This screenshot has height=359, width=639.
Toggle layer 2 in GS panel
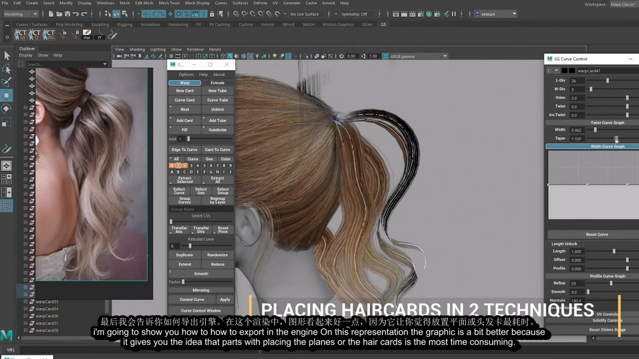tap(185, 166)
